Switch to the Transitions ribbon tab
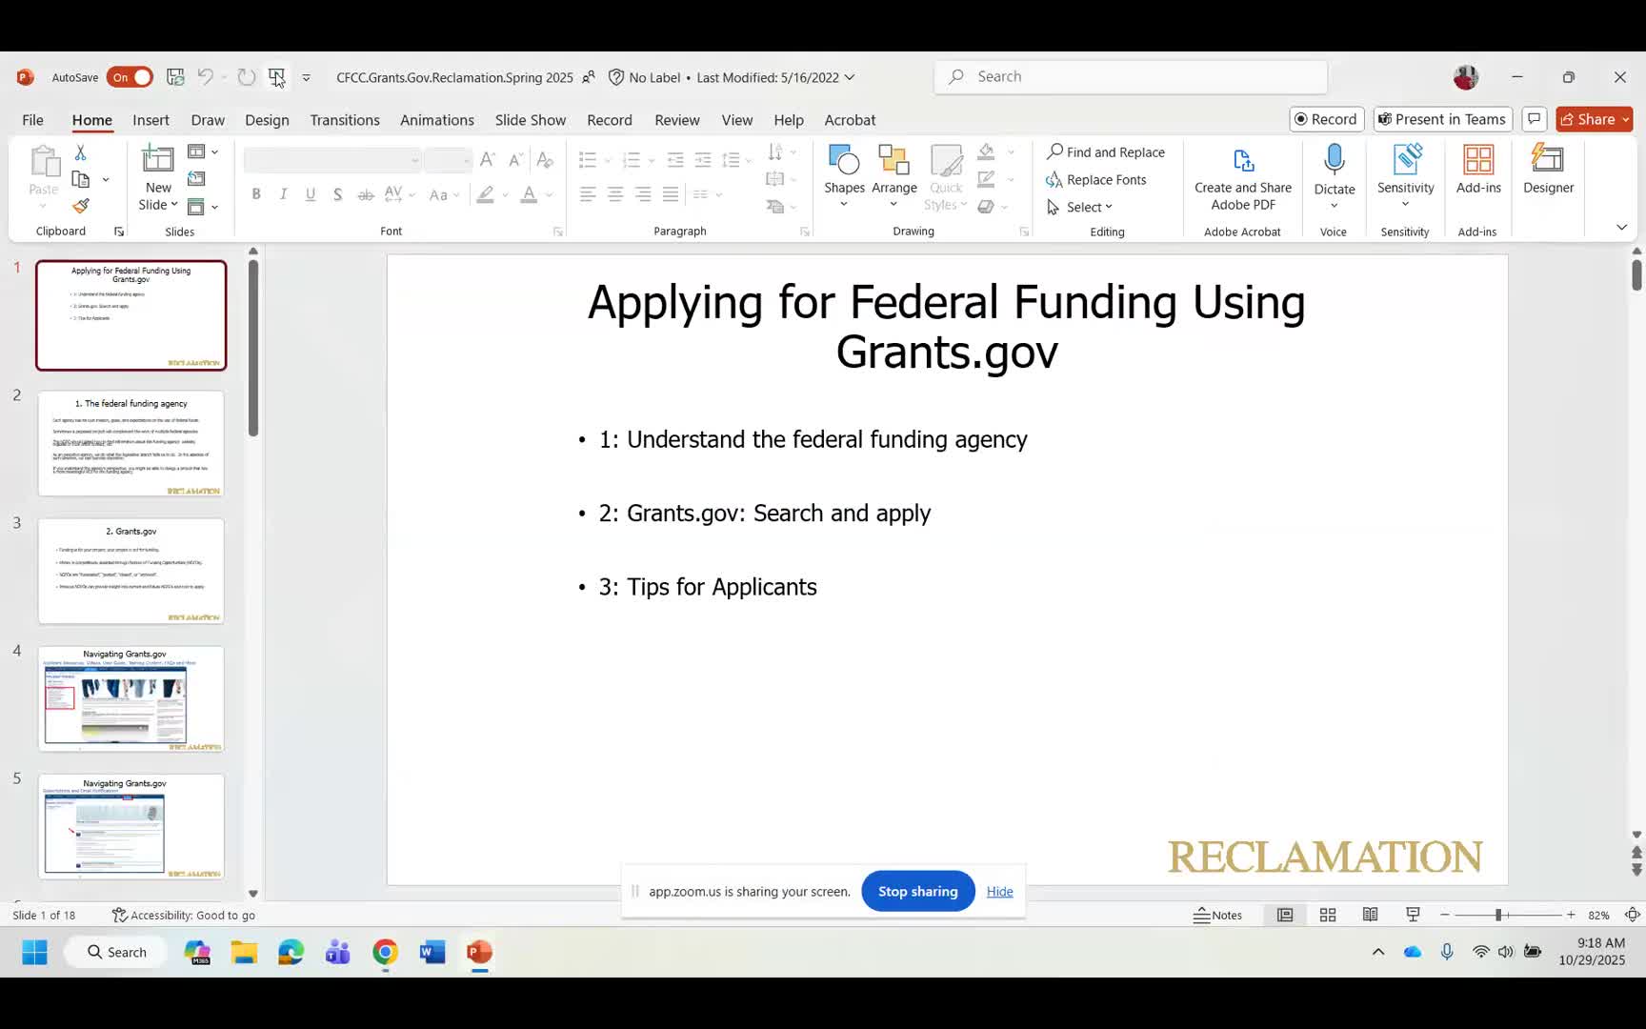Image resolution: width=1646 pixels, height=1029 pixels. (x=344, y=120)
